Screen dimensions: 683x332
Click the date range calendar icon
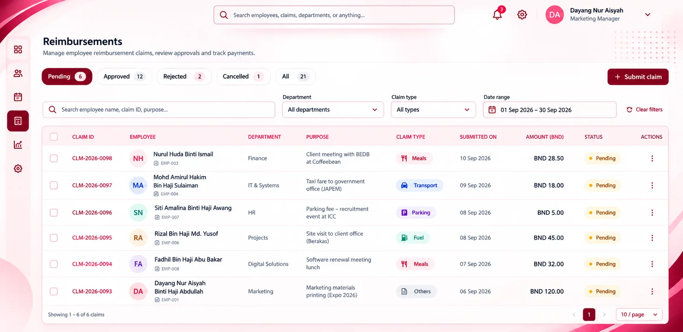[x=492, y=110]
